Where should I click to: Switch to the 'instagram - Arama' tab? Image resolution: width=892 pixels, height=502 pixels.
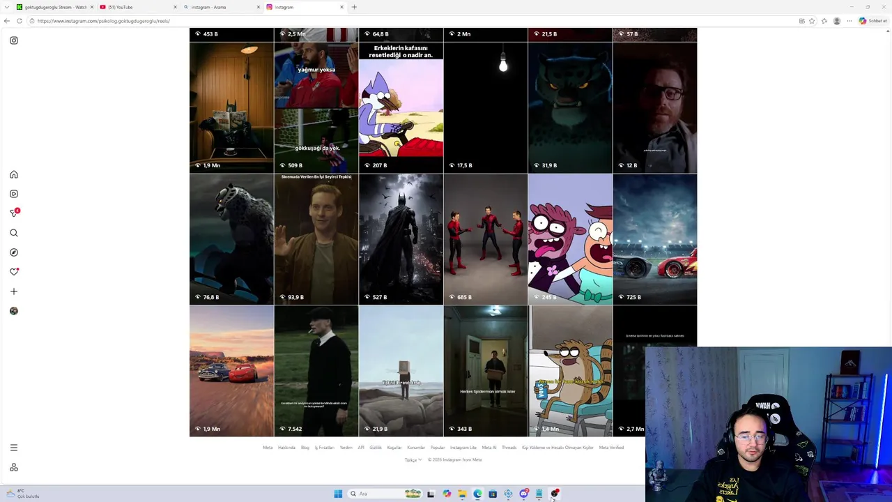pos(222,7)
